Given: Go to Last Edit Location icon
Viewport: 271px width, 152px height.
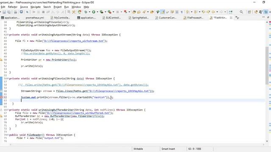Looking at the screenshot, I should (203, 12).
